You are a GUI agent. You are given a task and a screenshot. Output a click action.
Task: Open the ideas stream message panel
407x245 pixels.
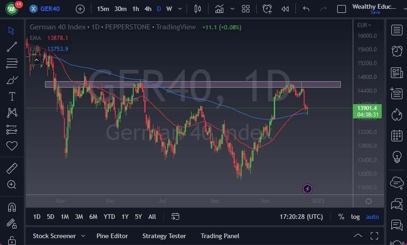pyautogui.click(x=396, y=224)
